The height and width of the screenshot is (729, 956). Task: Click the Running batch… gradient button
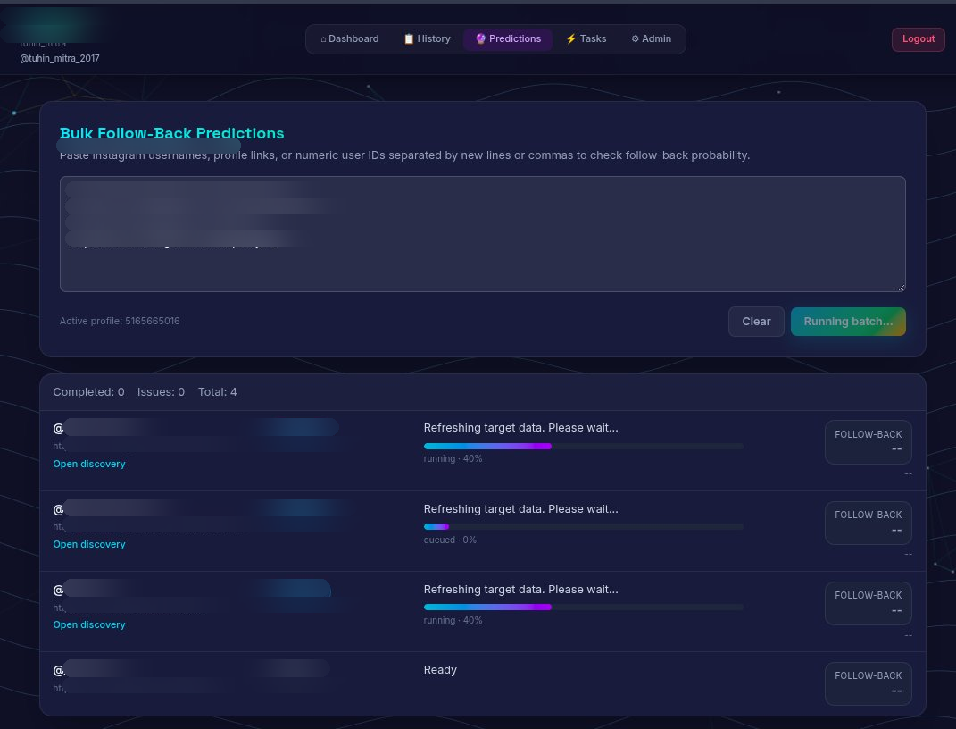(x=848, y=322)
